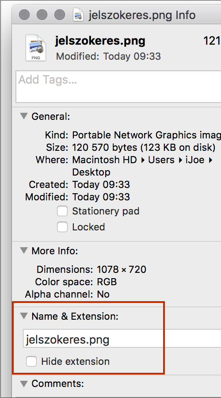The height and width of the screenshot is (398, 221).
Task: Click Desktop in the Where path
Action: (91, 172)
